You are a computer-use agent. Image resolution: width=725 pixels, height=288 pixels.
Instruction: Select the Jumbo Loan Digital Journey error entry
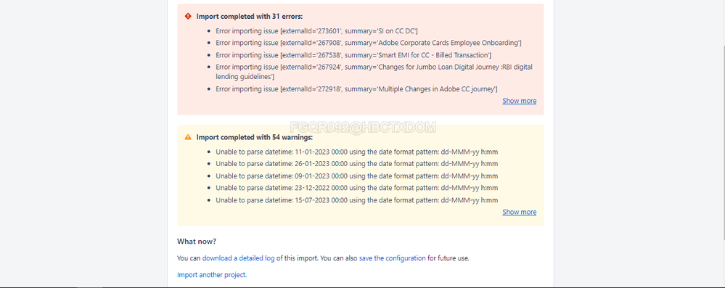click(x=374, y=72)
